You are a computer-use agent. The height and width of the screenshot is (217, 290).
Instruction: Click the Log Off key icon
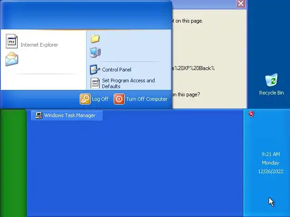click(85, 99)
